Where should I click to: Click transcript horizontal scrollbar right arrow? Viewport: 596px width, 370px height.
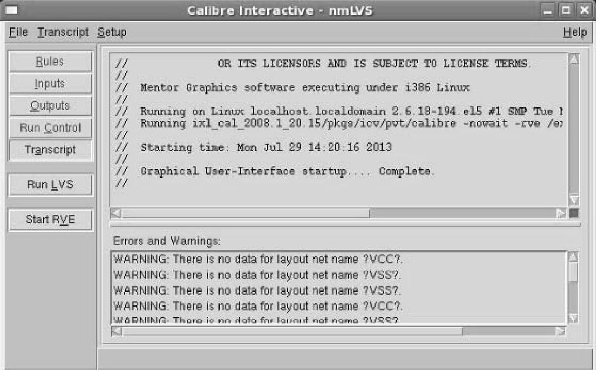pos(561,213)
